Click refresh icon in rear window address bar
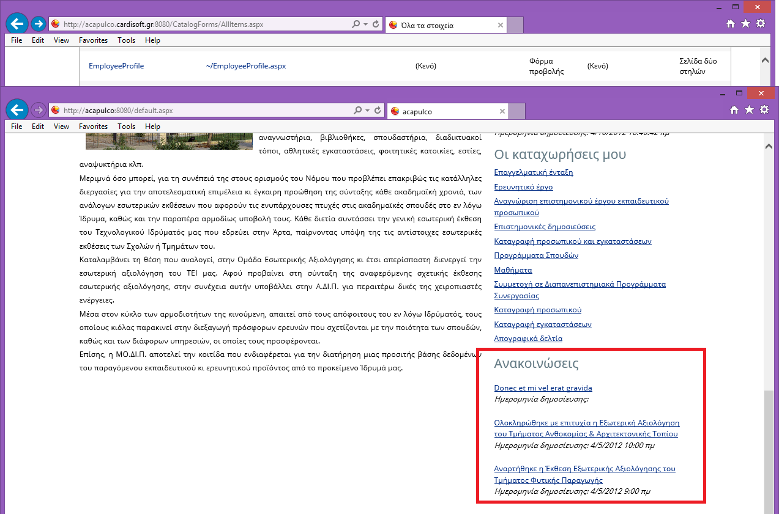Screen dimensions: 779x514 (377, 24)
